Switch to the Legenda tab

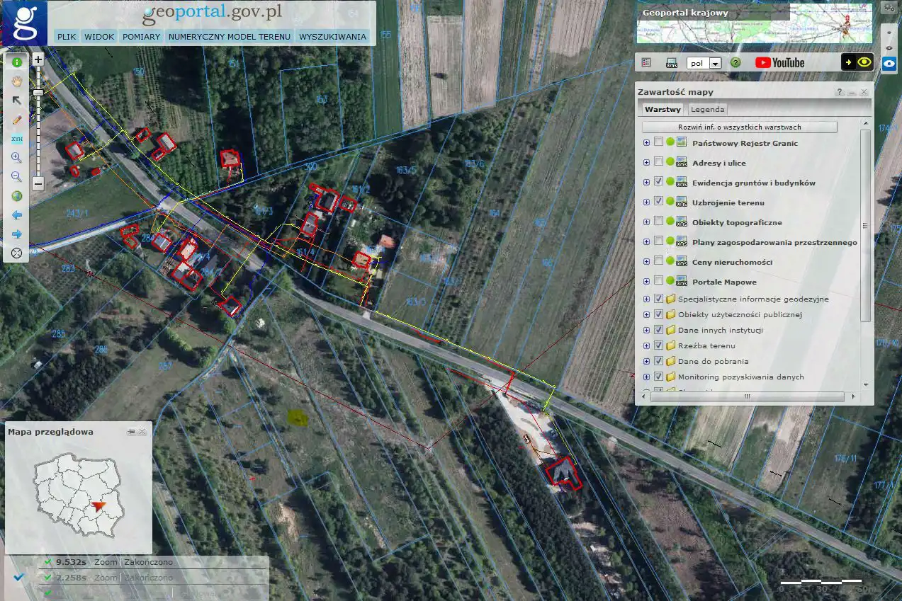pos(707,109)
